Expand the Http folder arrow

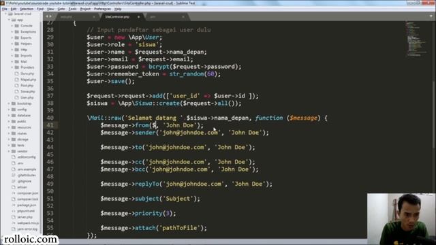pos(12,50)
